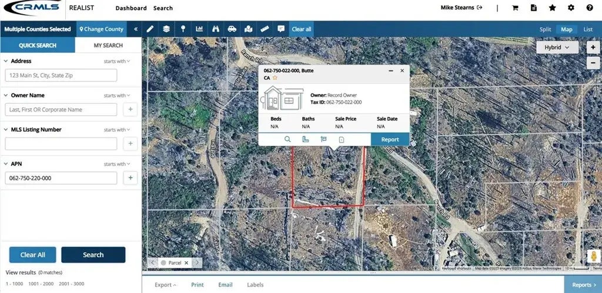Image resolution: width=602 pixels, height=293 pixels.
Task: Drop the Street View pegman
Action: (594, 257)
